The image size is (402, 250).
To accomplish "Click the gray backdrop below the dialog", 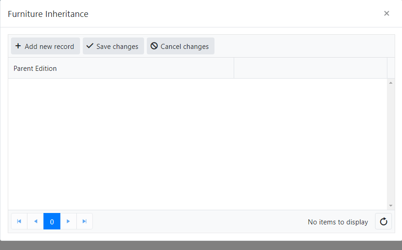I will pyautogui.click(x=201, y=245).
